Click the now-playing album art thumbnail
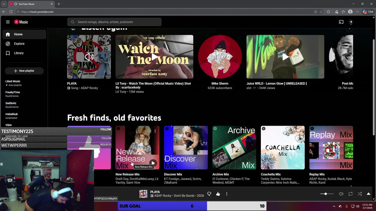Screen dimensions: 376x211 143,194
